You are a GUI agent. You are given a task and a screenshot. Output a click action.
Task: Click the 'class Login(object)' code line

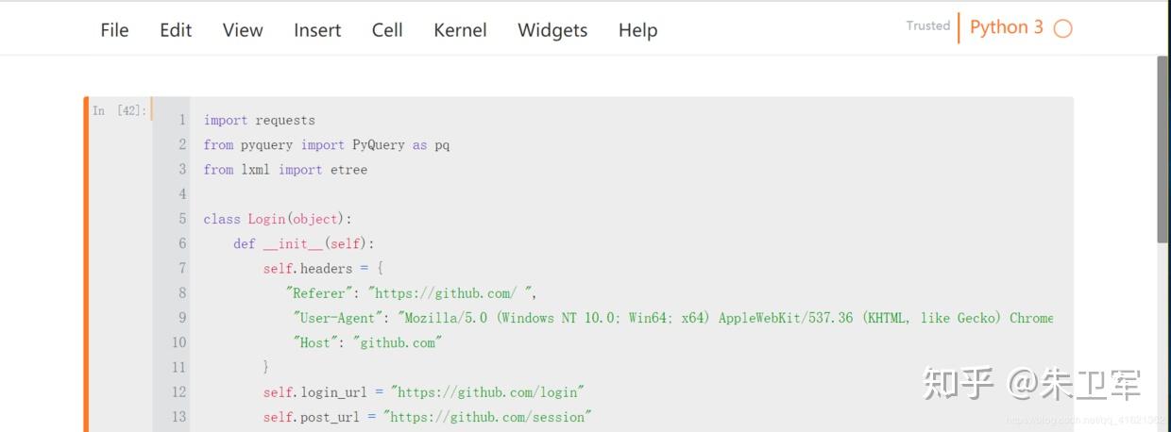[x=278, y=219]
